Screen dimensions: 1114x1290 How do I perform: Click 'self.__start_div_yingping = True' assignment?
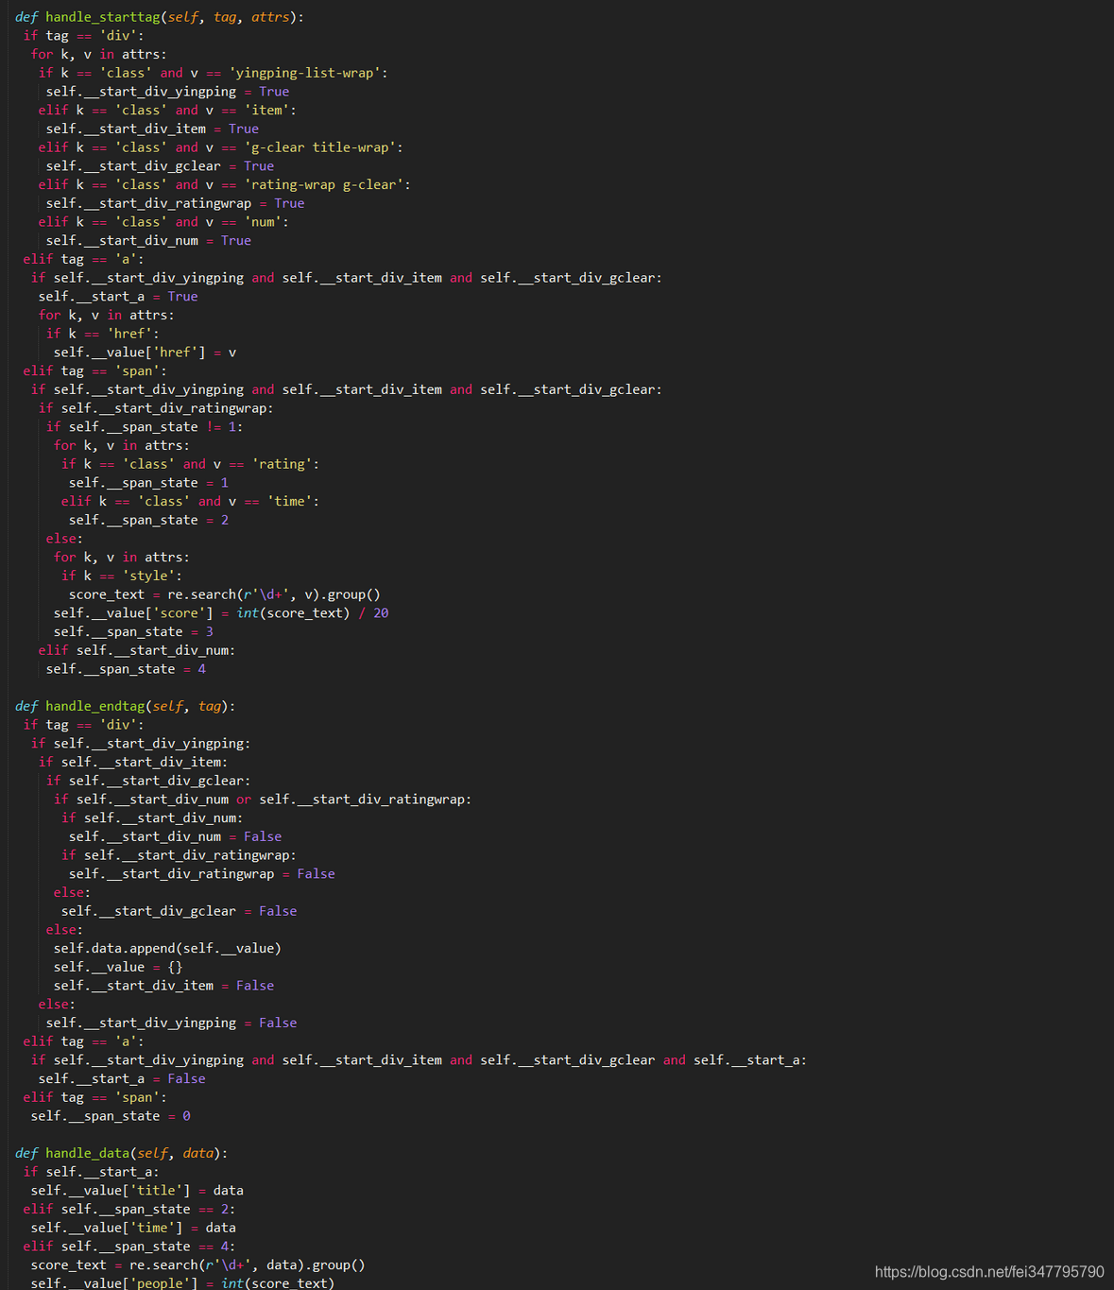click(167, 92)
